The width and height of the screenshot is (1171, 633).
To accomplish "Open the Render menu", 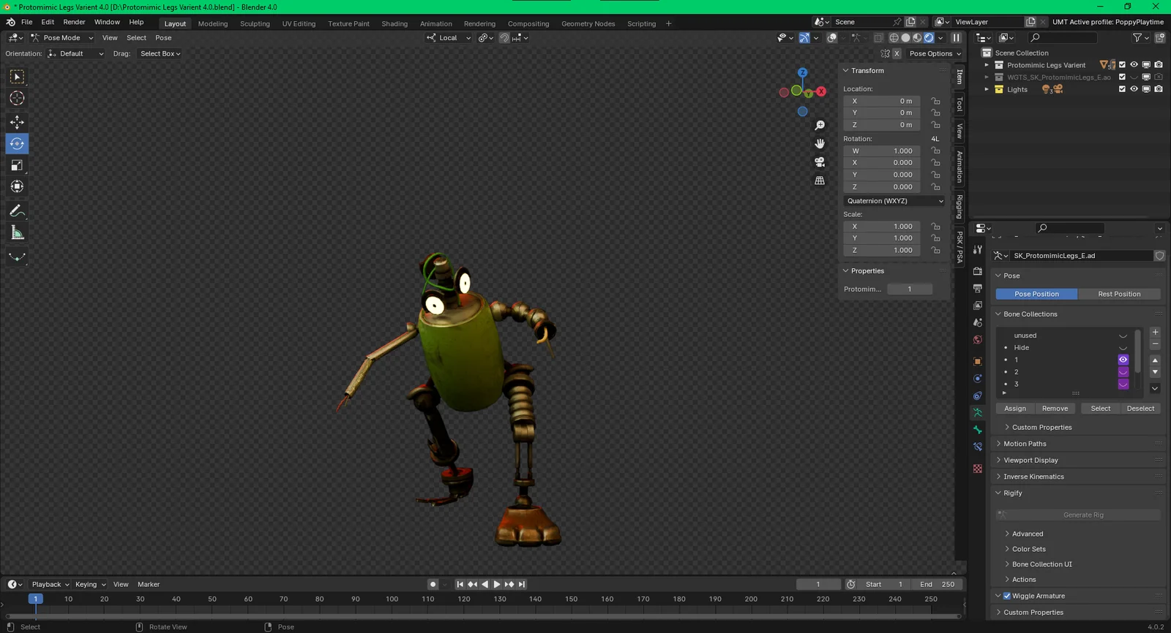I will pos(74,22).
